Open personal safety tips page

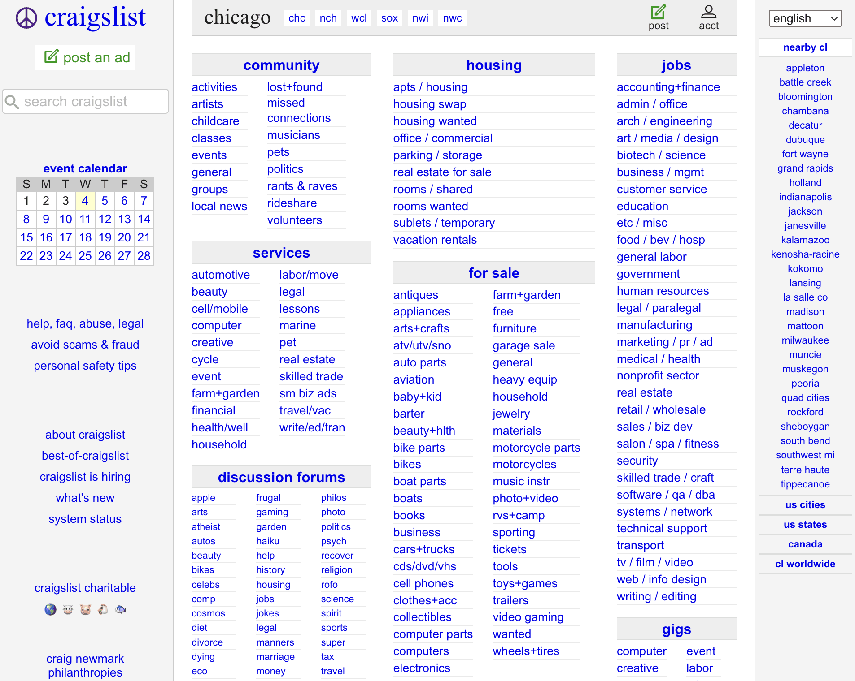tap(85, 366)
